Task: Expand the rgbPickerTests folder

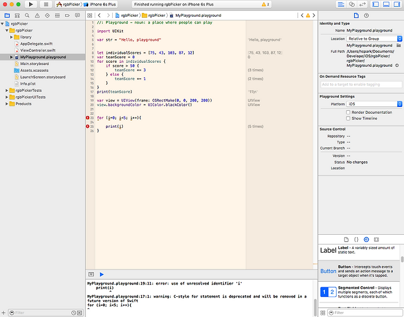Action: (7, 90)
